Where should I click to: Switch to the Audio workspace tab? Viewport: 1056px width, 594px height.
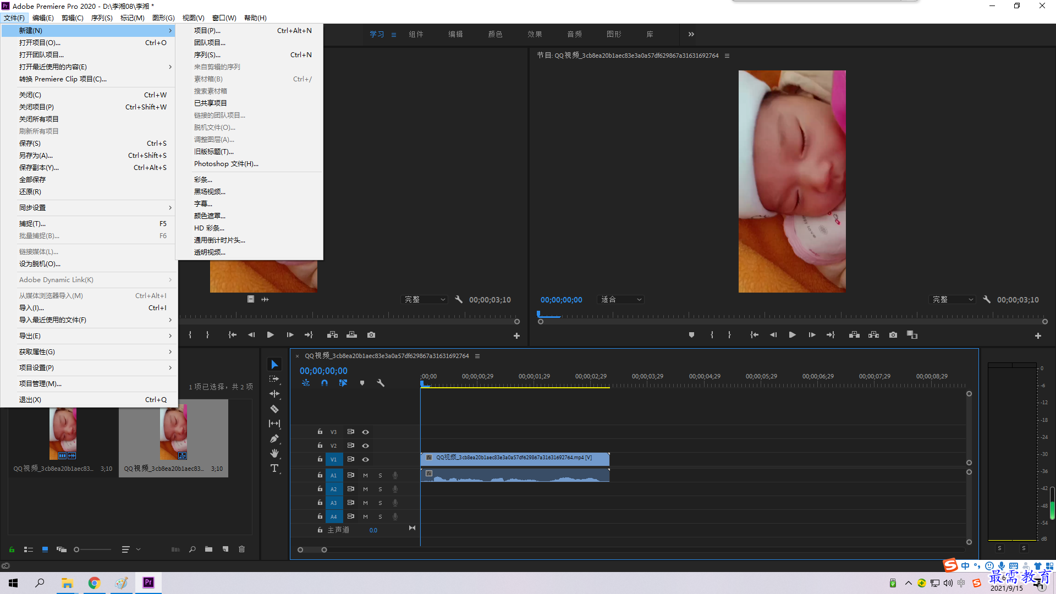pos(574,34)
